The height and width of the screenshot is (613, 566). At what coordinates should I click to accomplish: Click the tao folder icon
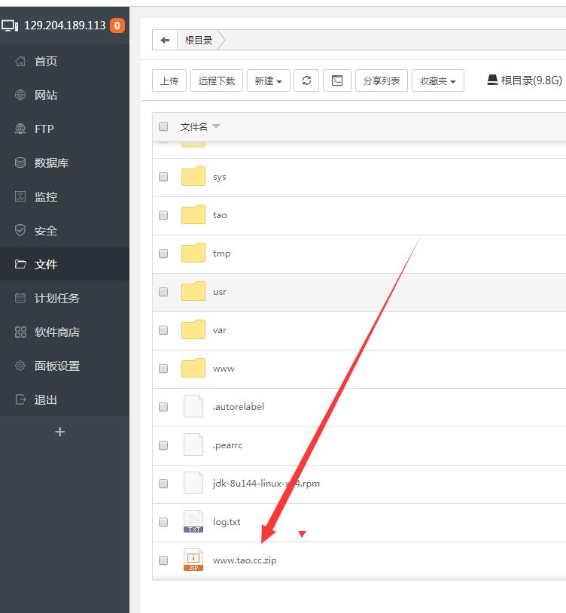[193, 215]
